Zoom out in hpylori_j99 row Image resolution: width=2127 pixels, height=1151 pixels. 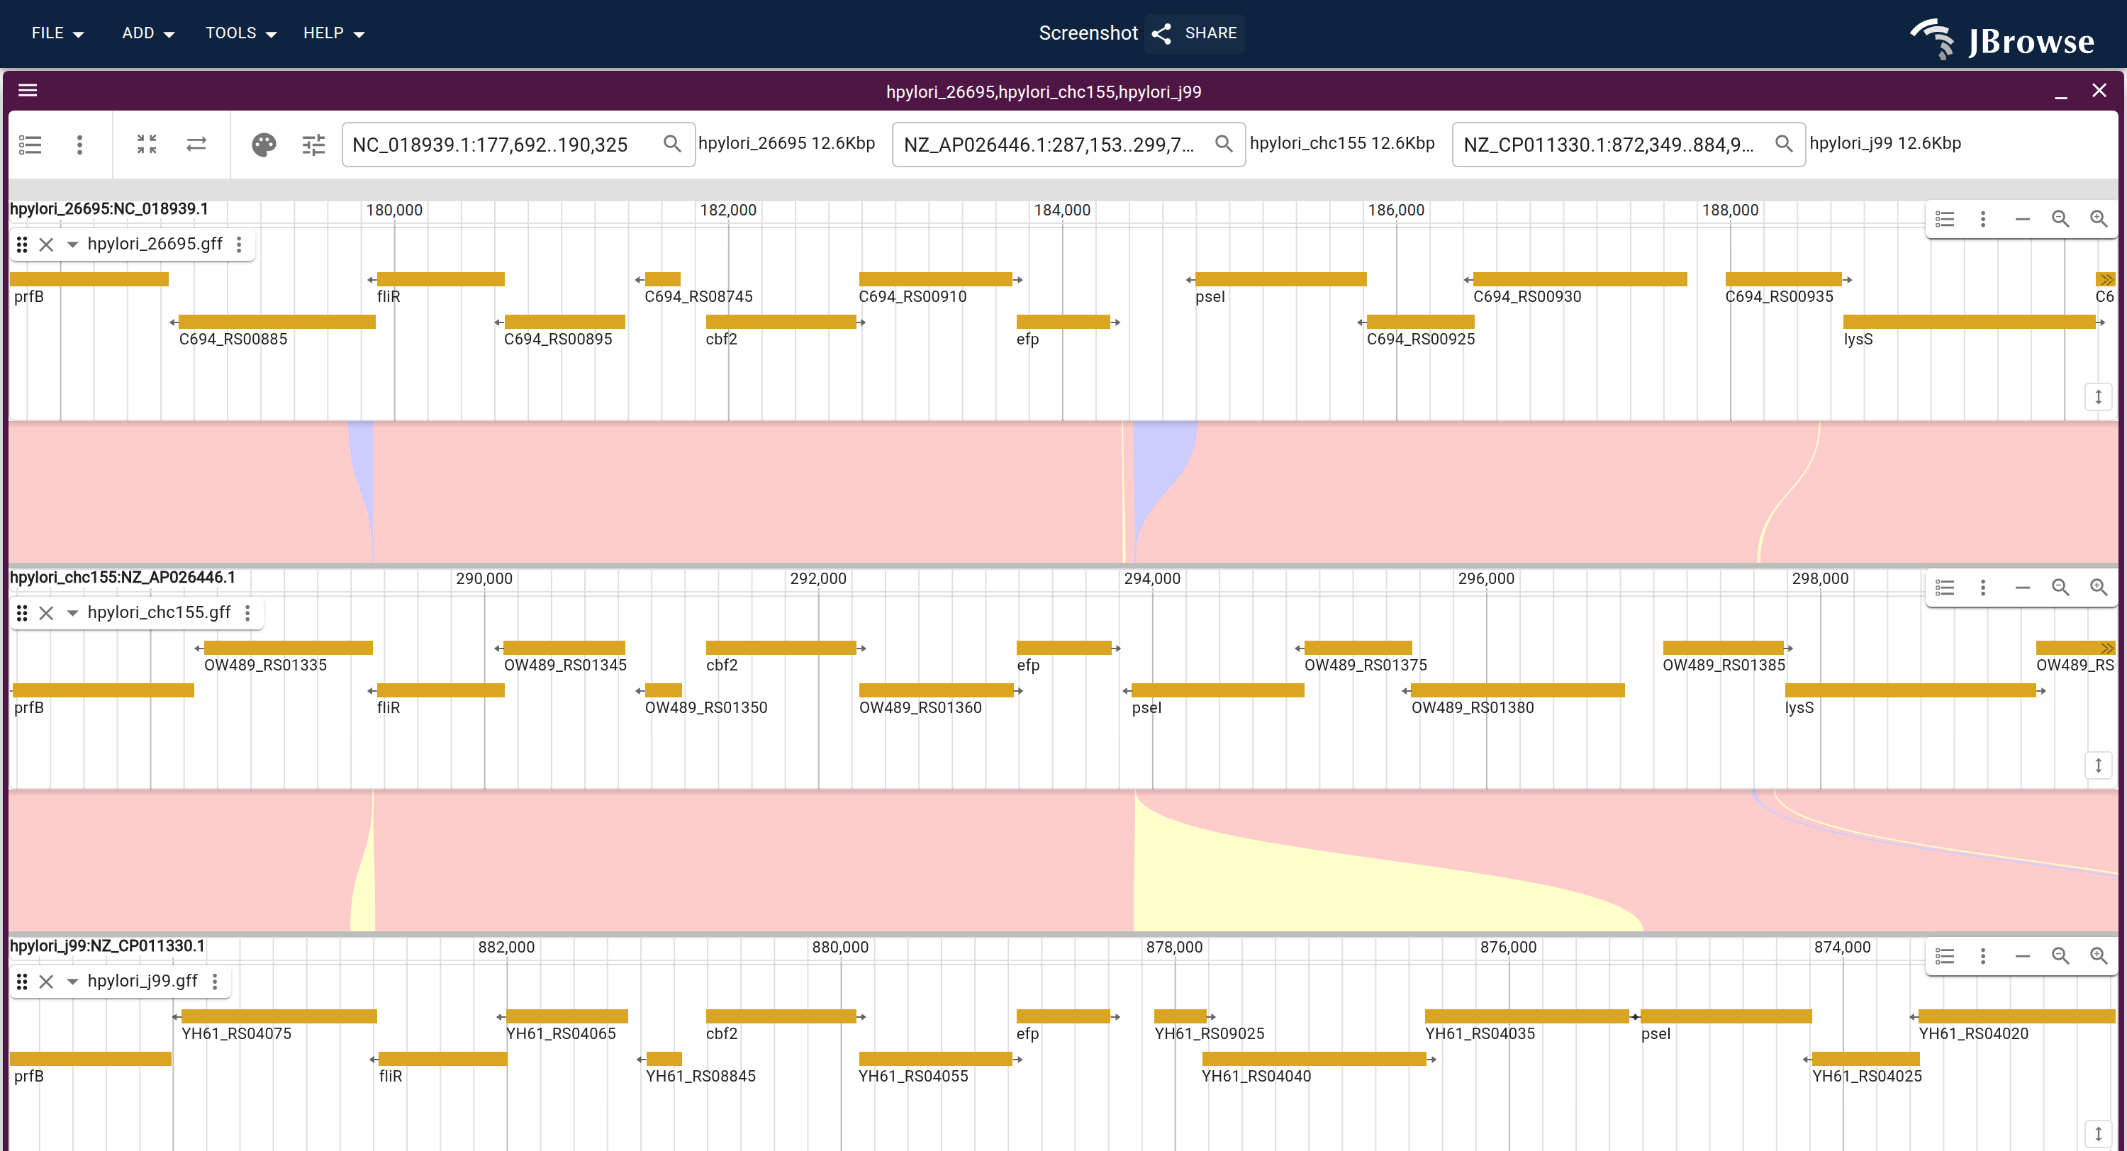click(2060, 955)
